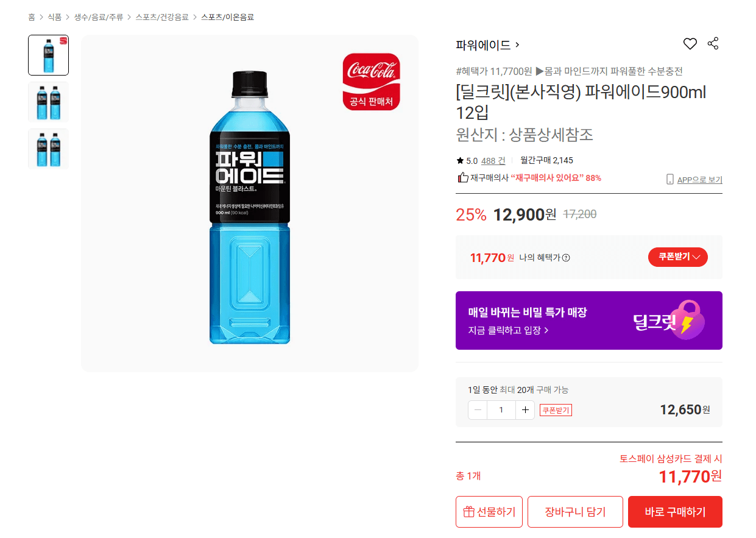Viewport: 756px width, 538px height.
Task: Toggle the wishlist heart icon
Action: (690, 43)
